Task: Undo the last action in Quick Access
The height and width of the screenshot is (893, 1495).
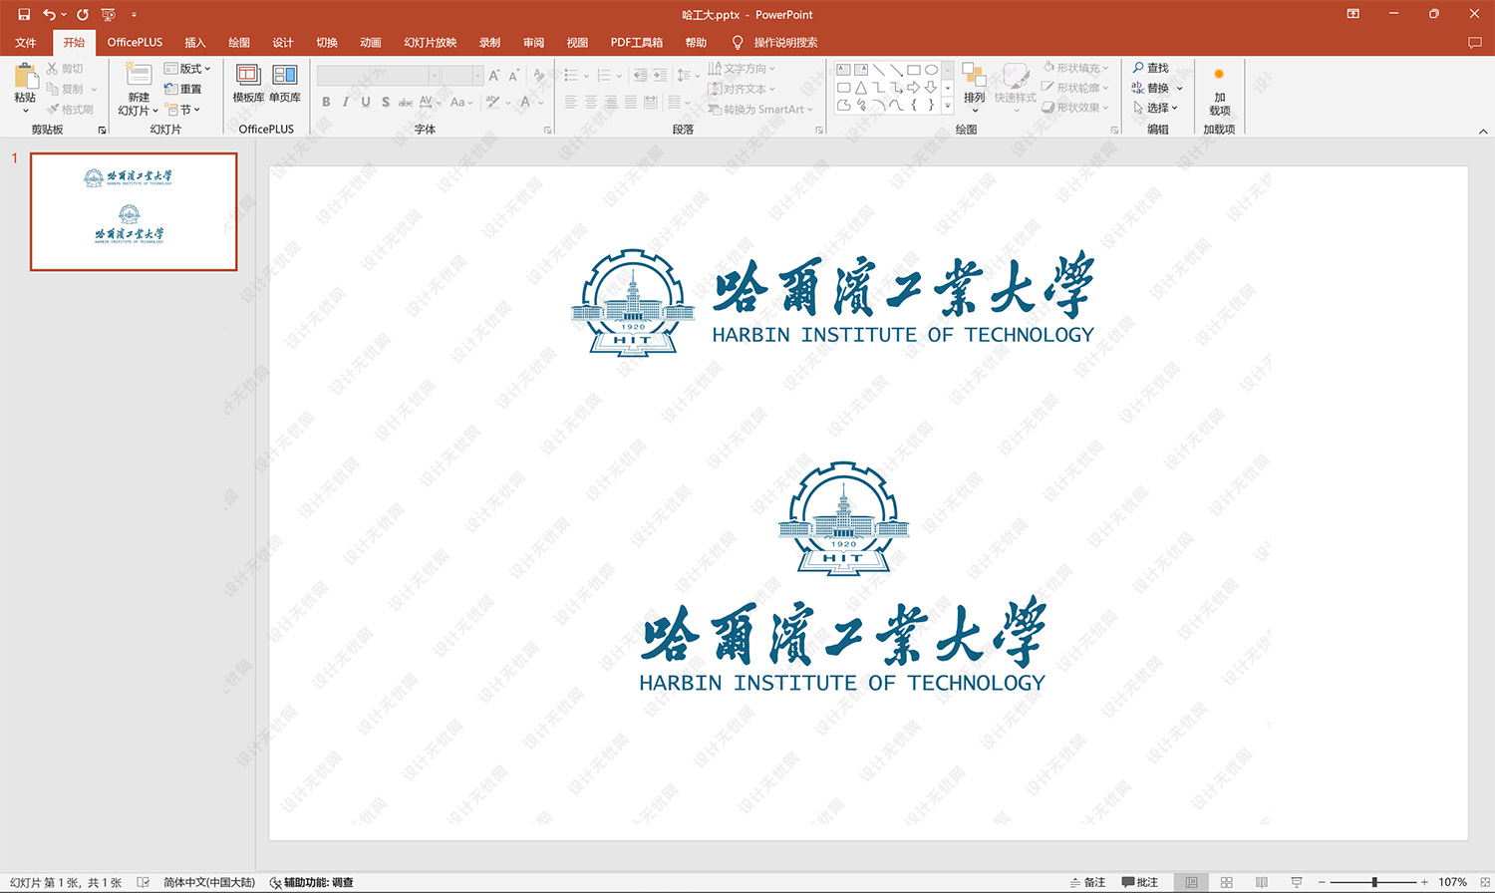Action: 49,14
